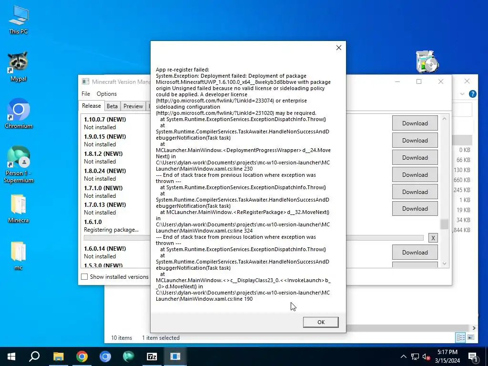
Task: Open 7-Zip from the taskbar
Action: point(152,356)
